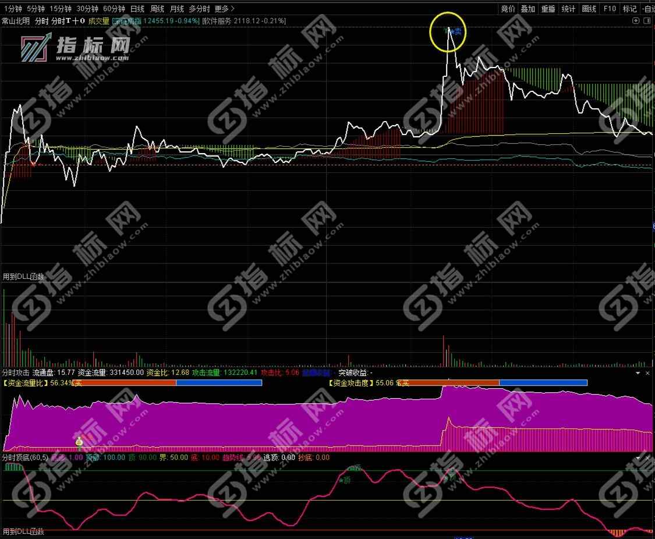
Task: Switch to the 日线 chart tab
Action: pyautogui.click(x=137, y=9)
